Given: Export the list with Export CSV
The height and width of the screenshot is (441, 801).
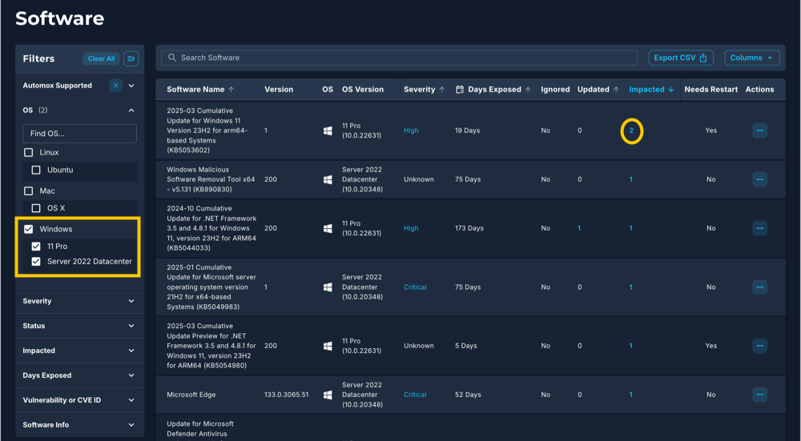Looking at the screenshot, I should tap(680, 58).
